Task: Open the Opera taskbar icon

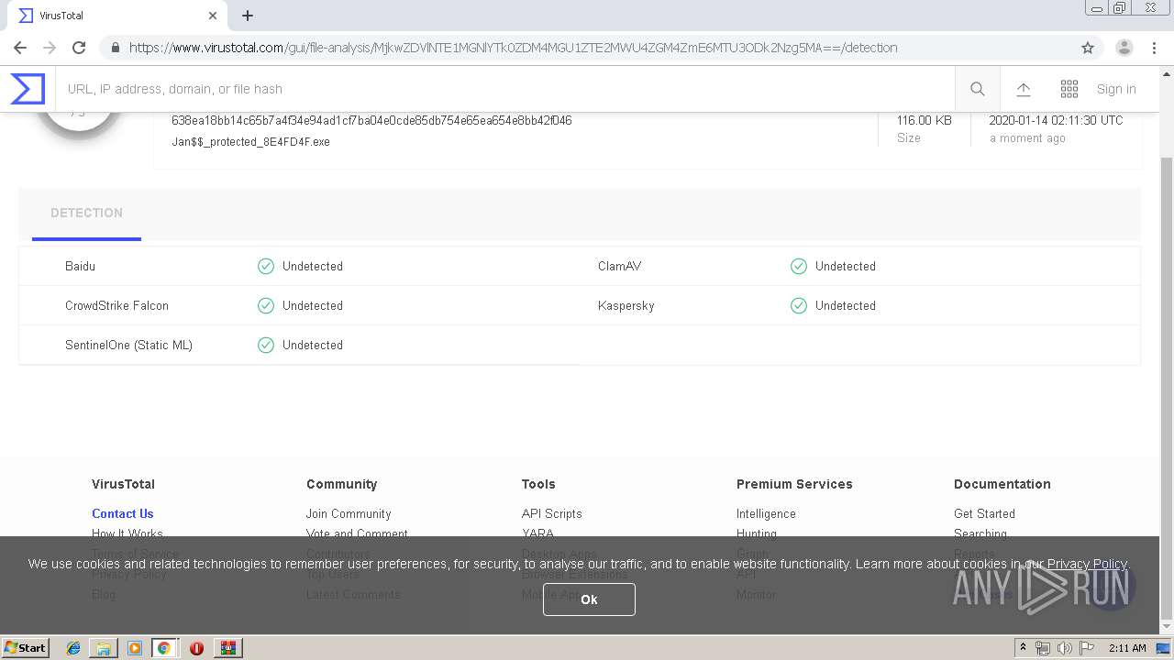Action: [196, 648]
